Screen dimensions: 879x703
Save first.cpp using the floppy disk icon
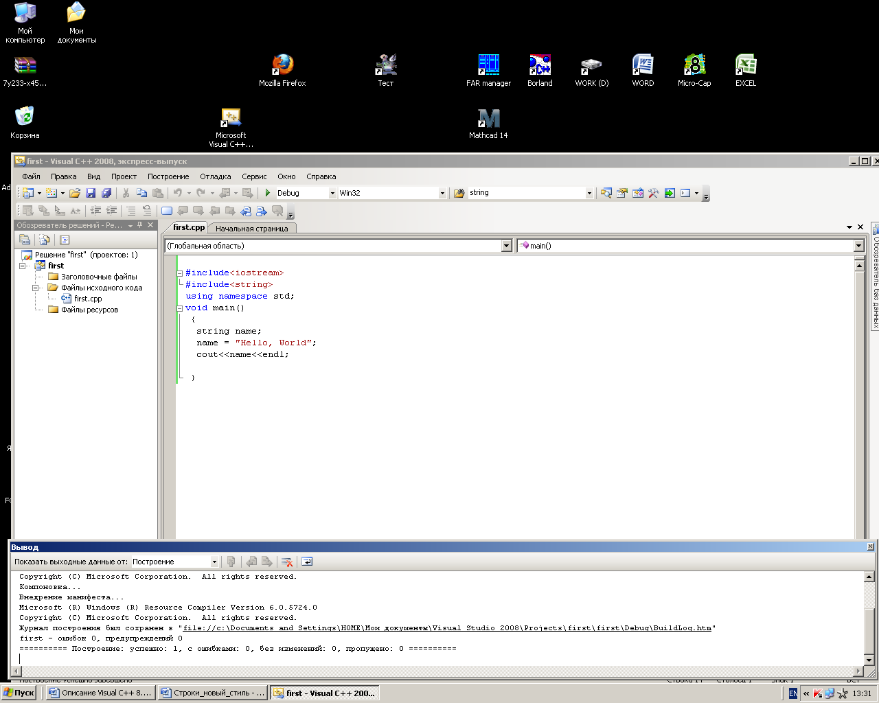coord(91,193)
